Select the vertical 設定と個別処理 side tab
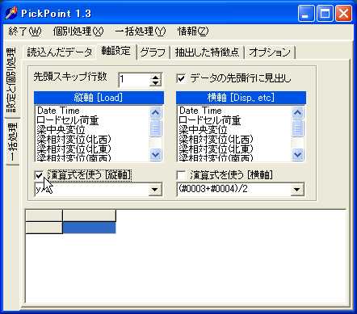357x314 pixels. pos(11,80)
